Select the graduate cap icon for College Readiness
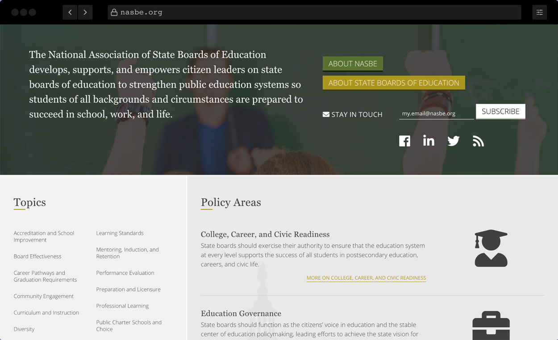 click(x=491, y=248)
